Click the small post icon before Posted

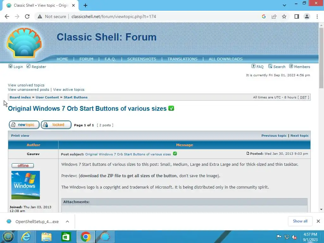248,153
